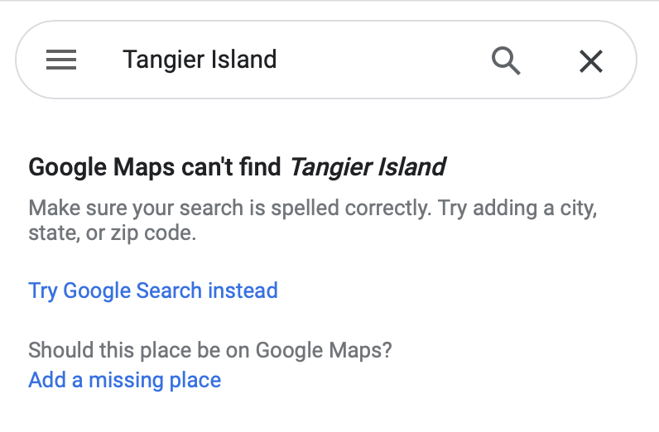The height and width of the screenshot is (432, 659).
Task: Search on Google instead of Maps
Action: tap(153, 290)
